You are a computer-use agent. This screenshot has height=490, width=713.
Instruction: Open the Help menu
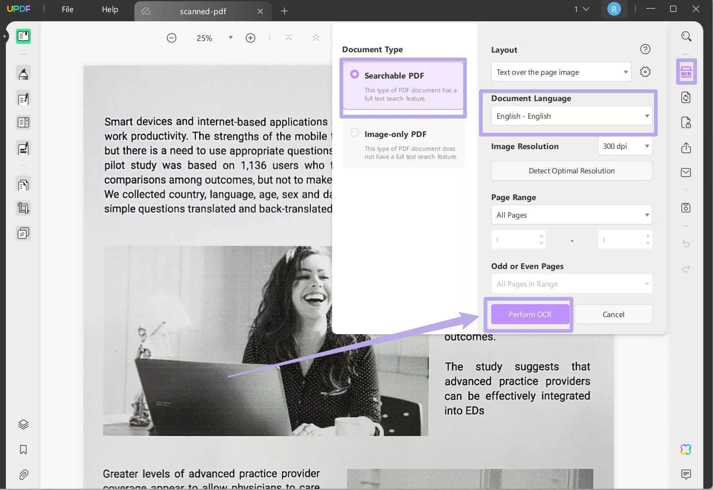[110, 9]
